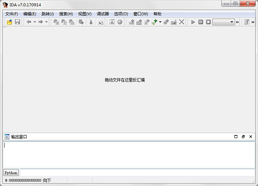This screenshot has width=258, height=186.
Task: Click the IDA title bar app icon
Action: (x=5, y=5)
